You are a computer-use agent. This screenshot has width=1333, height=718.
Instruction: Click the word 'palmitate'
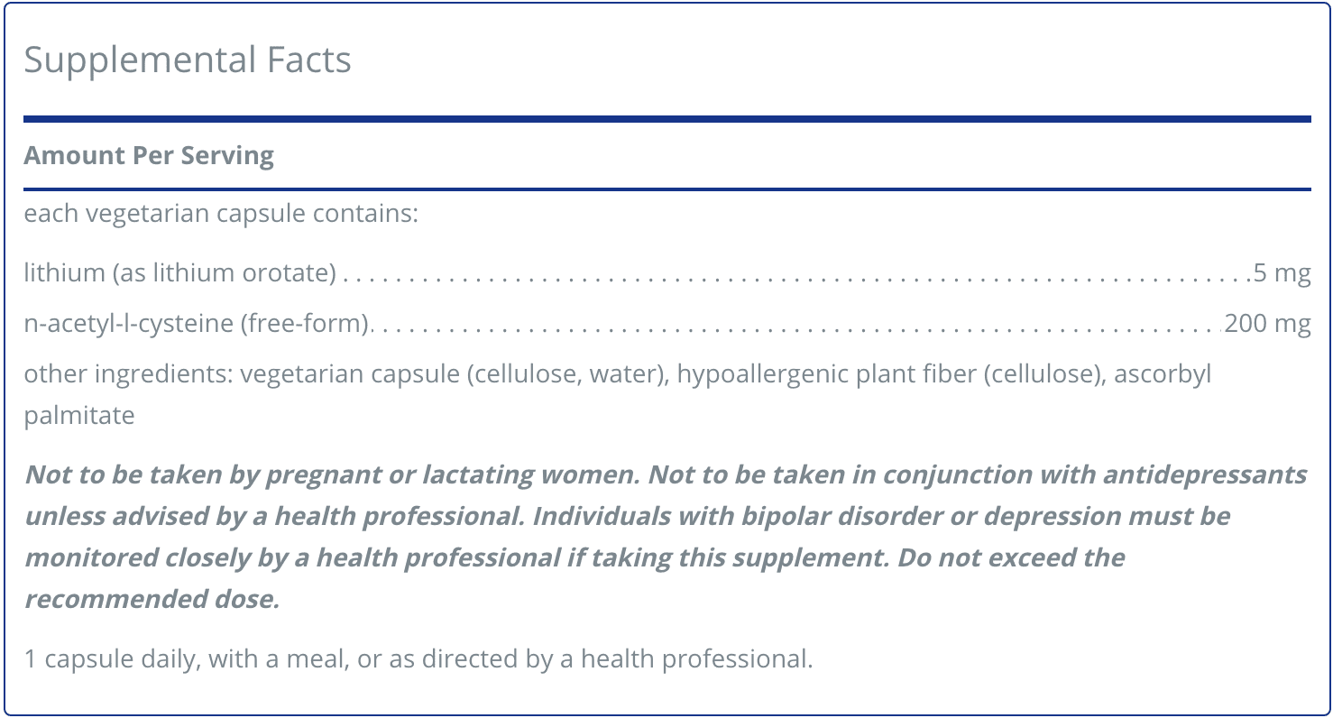pos(79,416)
